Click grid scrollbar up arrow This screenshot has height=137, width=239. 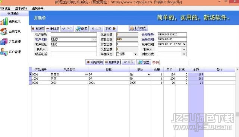tap(238, 69)
